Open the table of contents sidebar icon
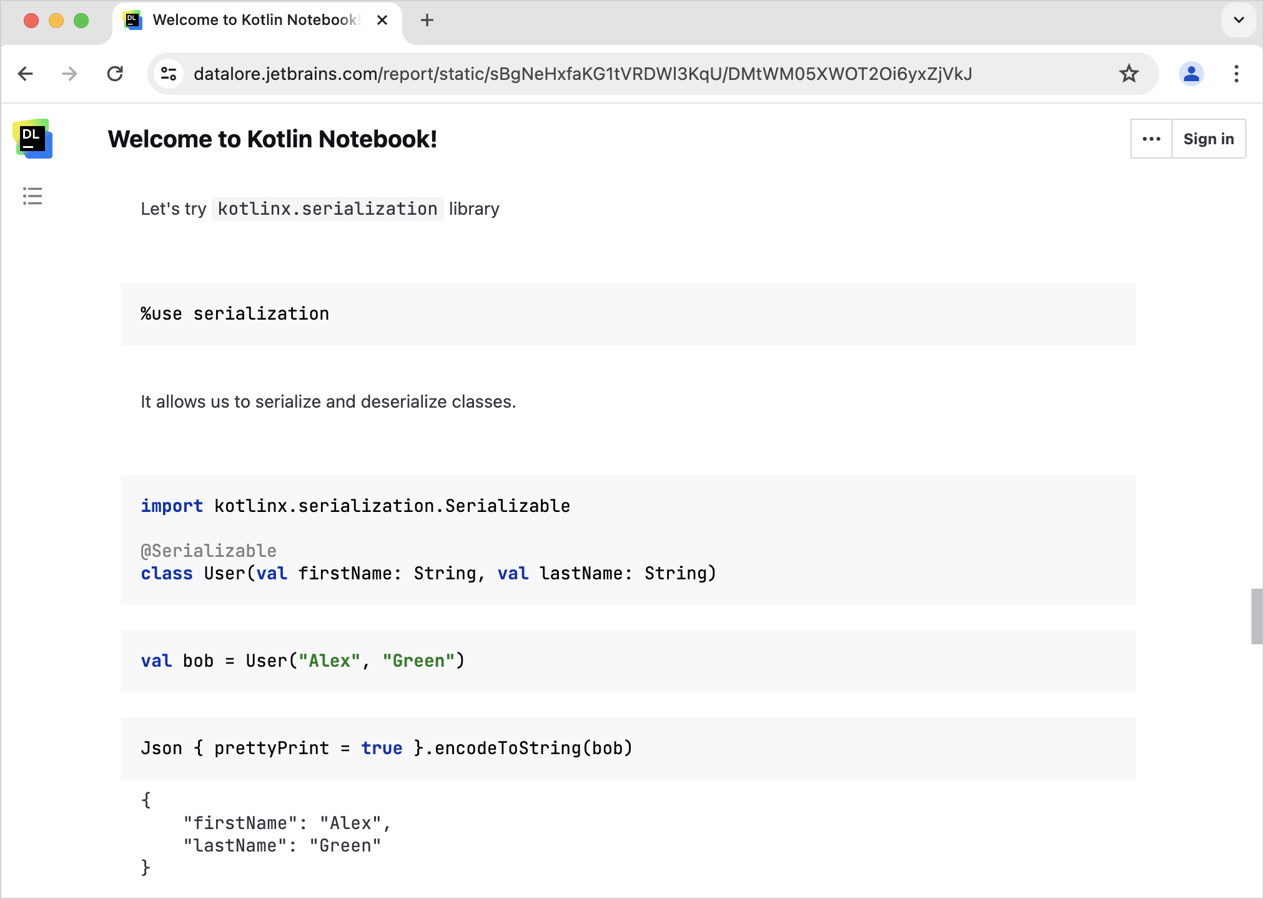 32,196
